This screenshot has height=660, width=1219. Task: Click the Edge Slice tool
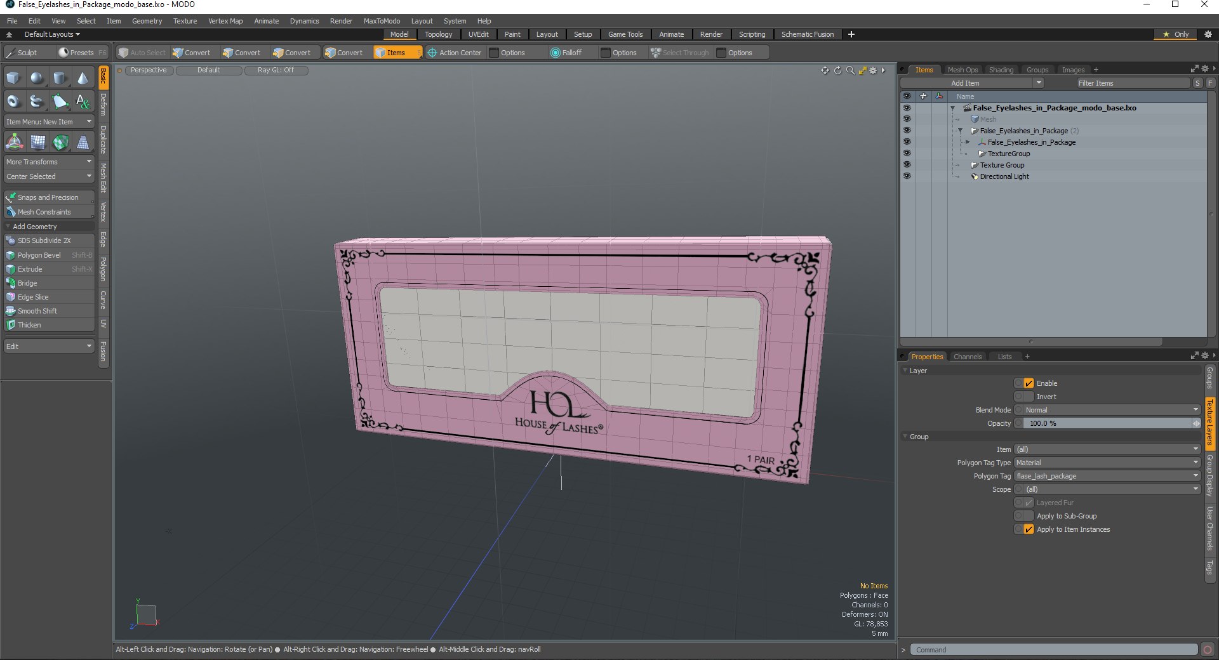[x=49, y=297]
